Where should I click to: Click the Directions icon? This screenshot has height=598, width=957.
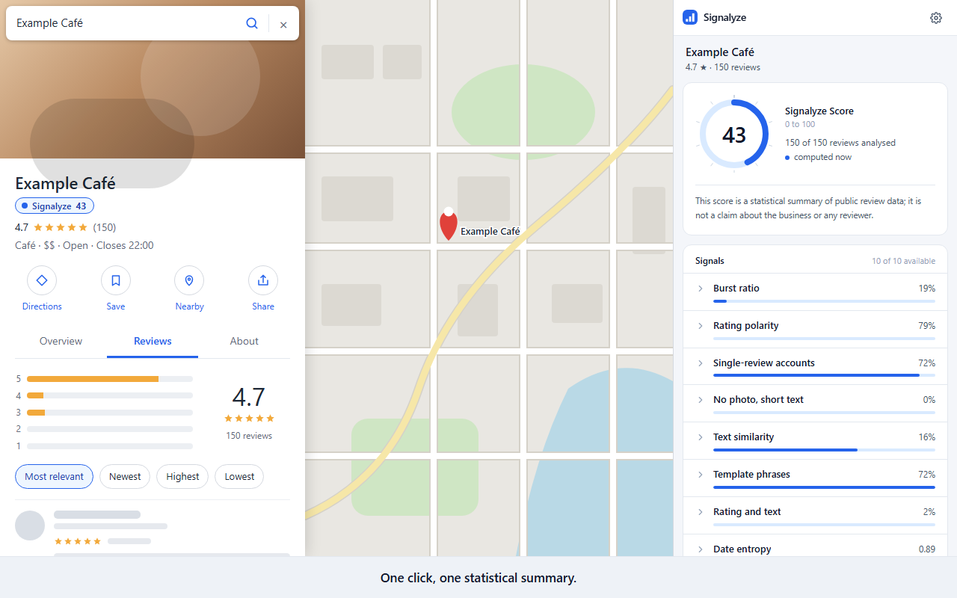[x=42, y=280]
